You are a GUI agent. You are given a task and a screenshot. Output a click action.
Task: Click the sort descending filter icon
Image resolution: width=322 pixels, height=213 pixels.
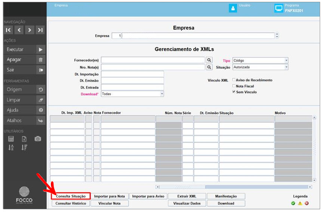click(24, 147)
